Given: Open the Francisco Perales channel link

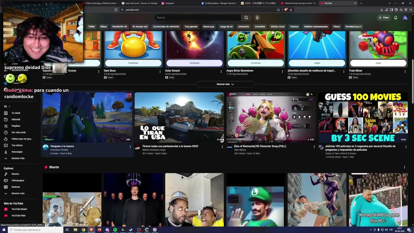Looking at the screenshot, I should tap(59, 150).
